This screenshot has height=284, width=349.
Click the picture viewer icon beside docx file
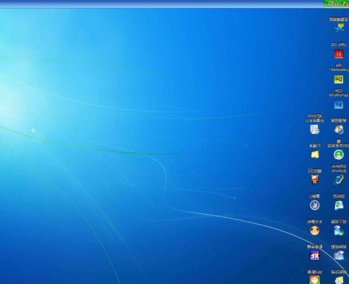(x=339, y=130)
